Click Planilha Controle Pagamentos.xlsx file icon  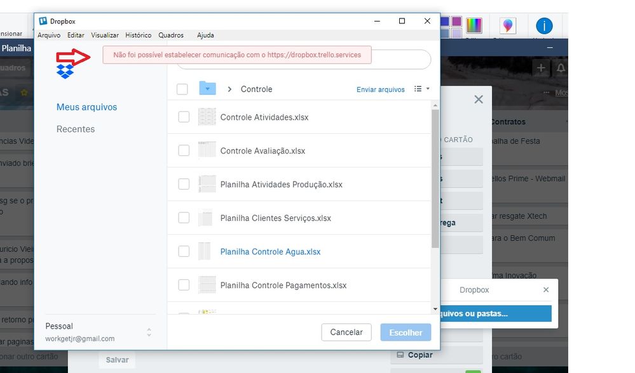point(207,285)
